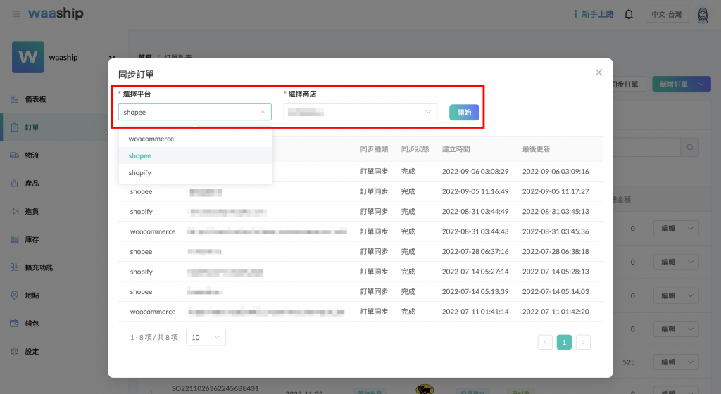Open 產品 products in sidebar
The image size is (721, 394).
[32, 184]
